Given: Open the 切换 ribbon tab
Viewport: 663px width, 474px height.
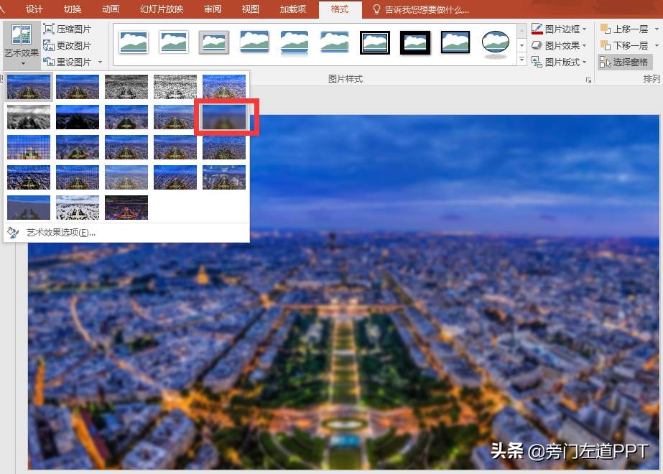Looking at the screenshot, I should (x=73, y=9).
